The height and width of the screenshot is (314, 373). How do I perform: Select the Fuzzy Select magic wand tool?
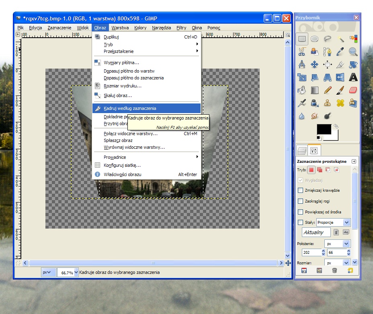[x=340, y=39]
